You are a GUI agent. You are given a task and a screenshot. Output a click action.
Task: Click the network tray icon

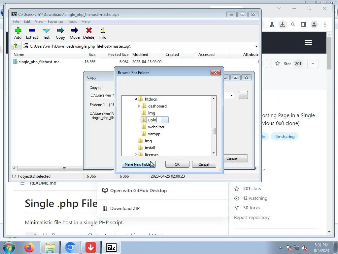click(x=297, y=248)
